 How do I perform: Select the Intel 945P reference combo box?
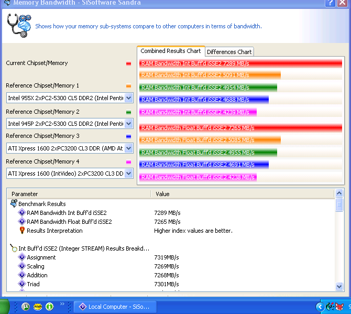click(70, 124)
